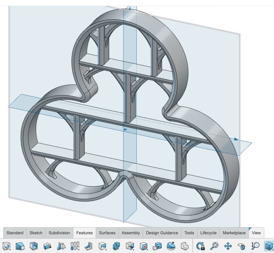Viewport: 274px width, 253px height.
Task: Open the Subdivision tab
Action: (59, 233)
